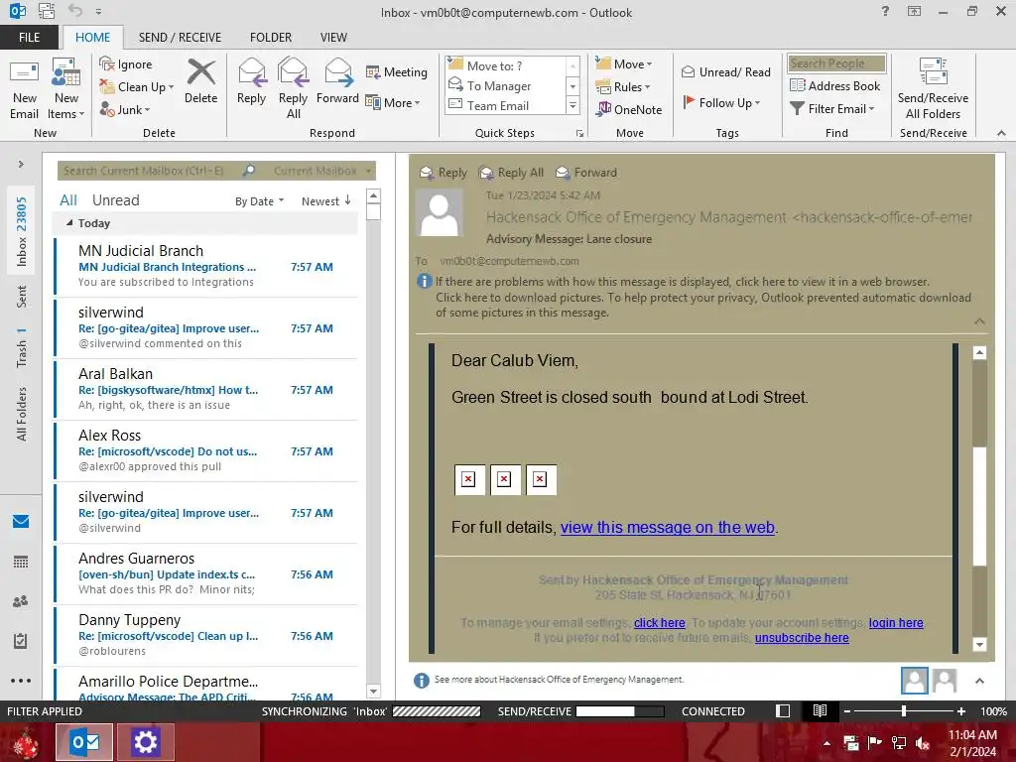
Task: Open the Junk dropdown
Action: coord(124,109)
